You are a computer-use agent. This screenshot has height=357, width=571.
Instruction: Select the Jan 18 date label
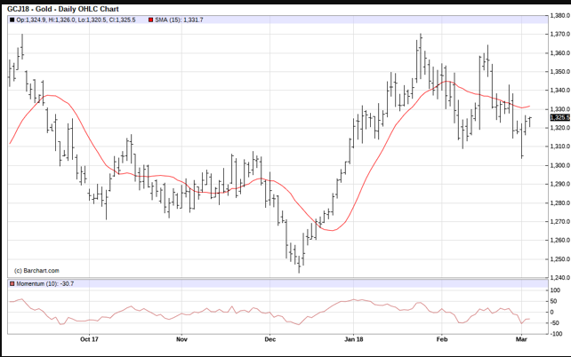[x=354, y=338]
